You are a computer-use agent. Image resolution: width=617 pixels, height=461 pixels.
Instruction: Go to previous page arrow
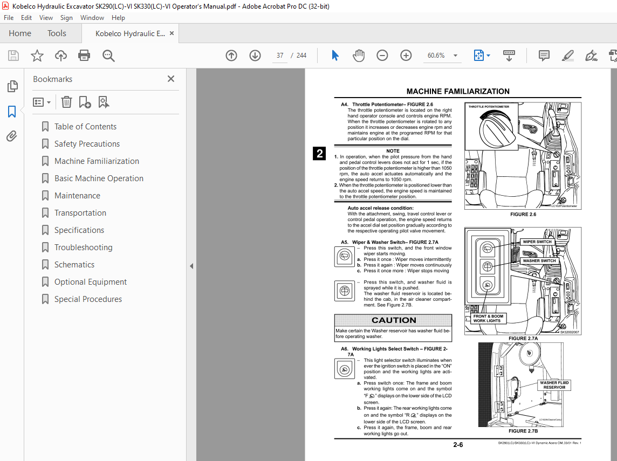231,56
